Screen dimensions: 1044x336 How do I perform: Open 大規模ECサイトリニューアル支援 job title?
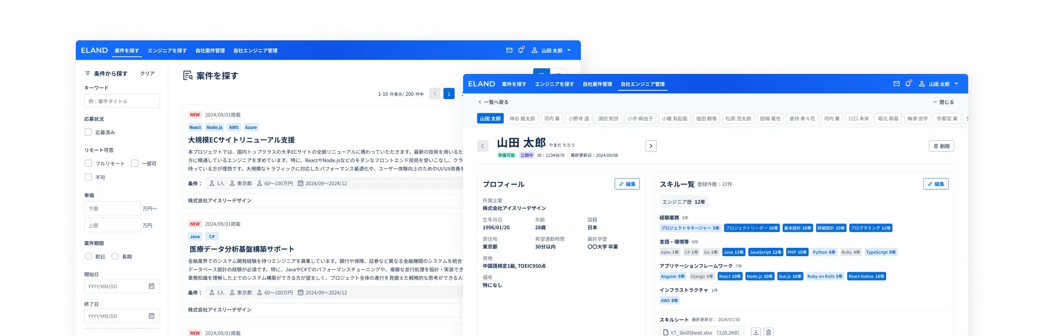tap(241, 140)
